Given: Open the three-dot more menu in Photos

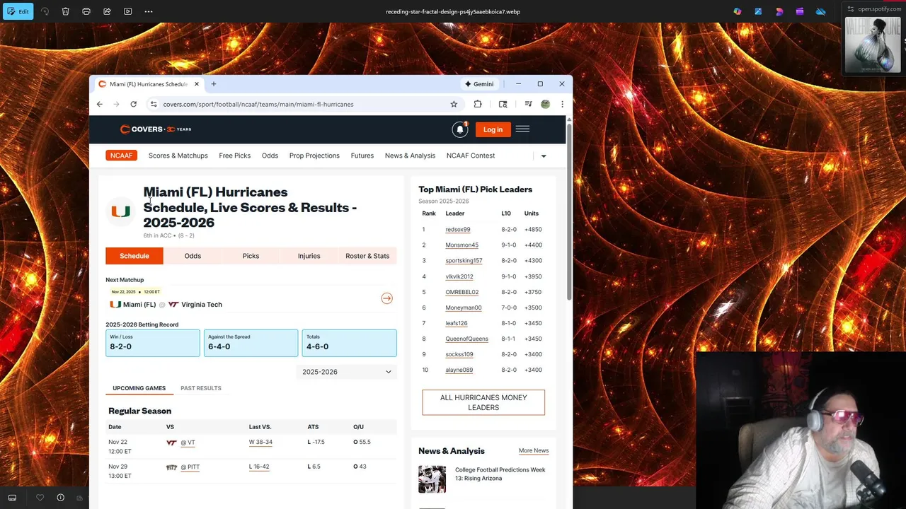Looking at the screenshot, I should tap(148, 11).
